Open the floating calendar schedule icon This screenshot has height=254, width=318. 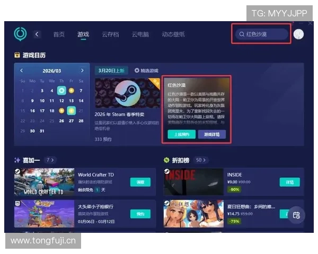296,215
